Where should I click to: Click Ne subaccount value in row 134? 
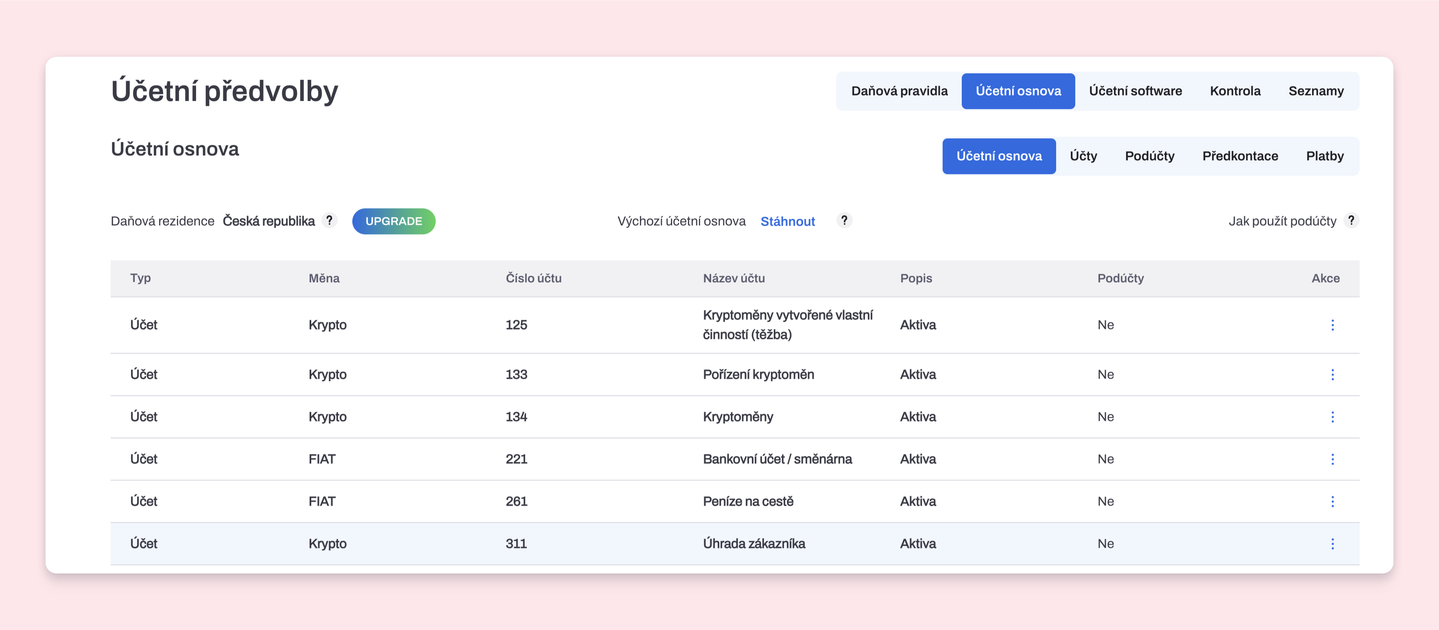tap(1105, 416)
